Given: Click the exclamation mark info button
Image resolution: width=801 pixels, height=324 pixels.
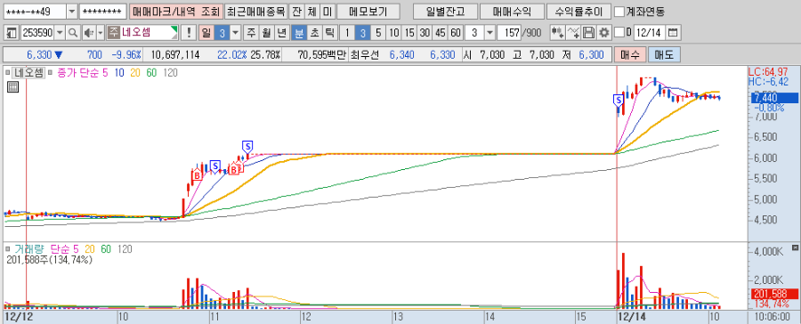Looking at the screenshot, I should [189, 33].
